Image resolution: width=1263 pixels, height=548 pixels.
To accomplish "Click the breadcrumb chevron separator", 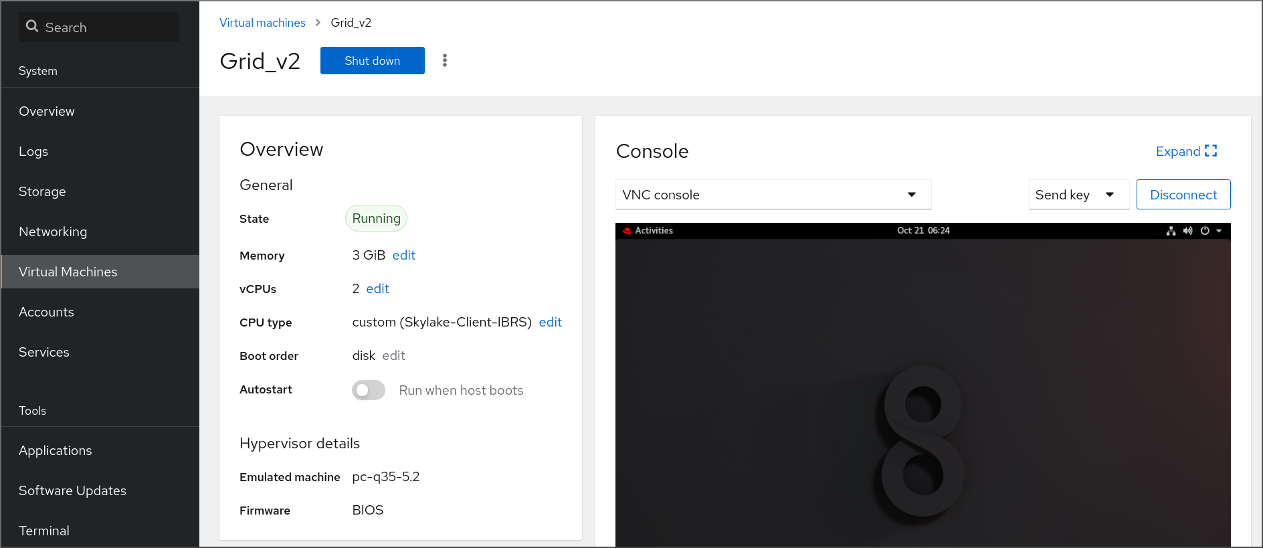I will 318,23.
